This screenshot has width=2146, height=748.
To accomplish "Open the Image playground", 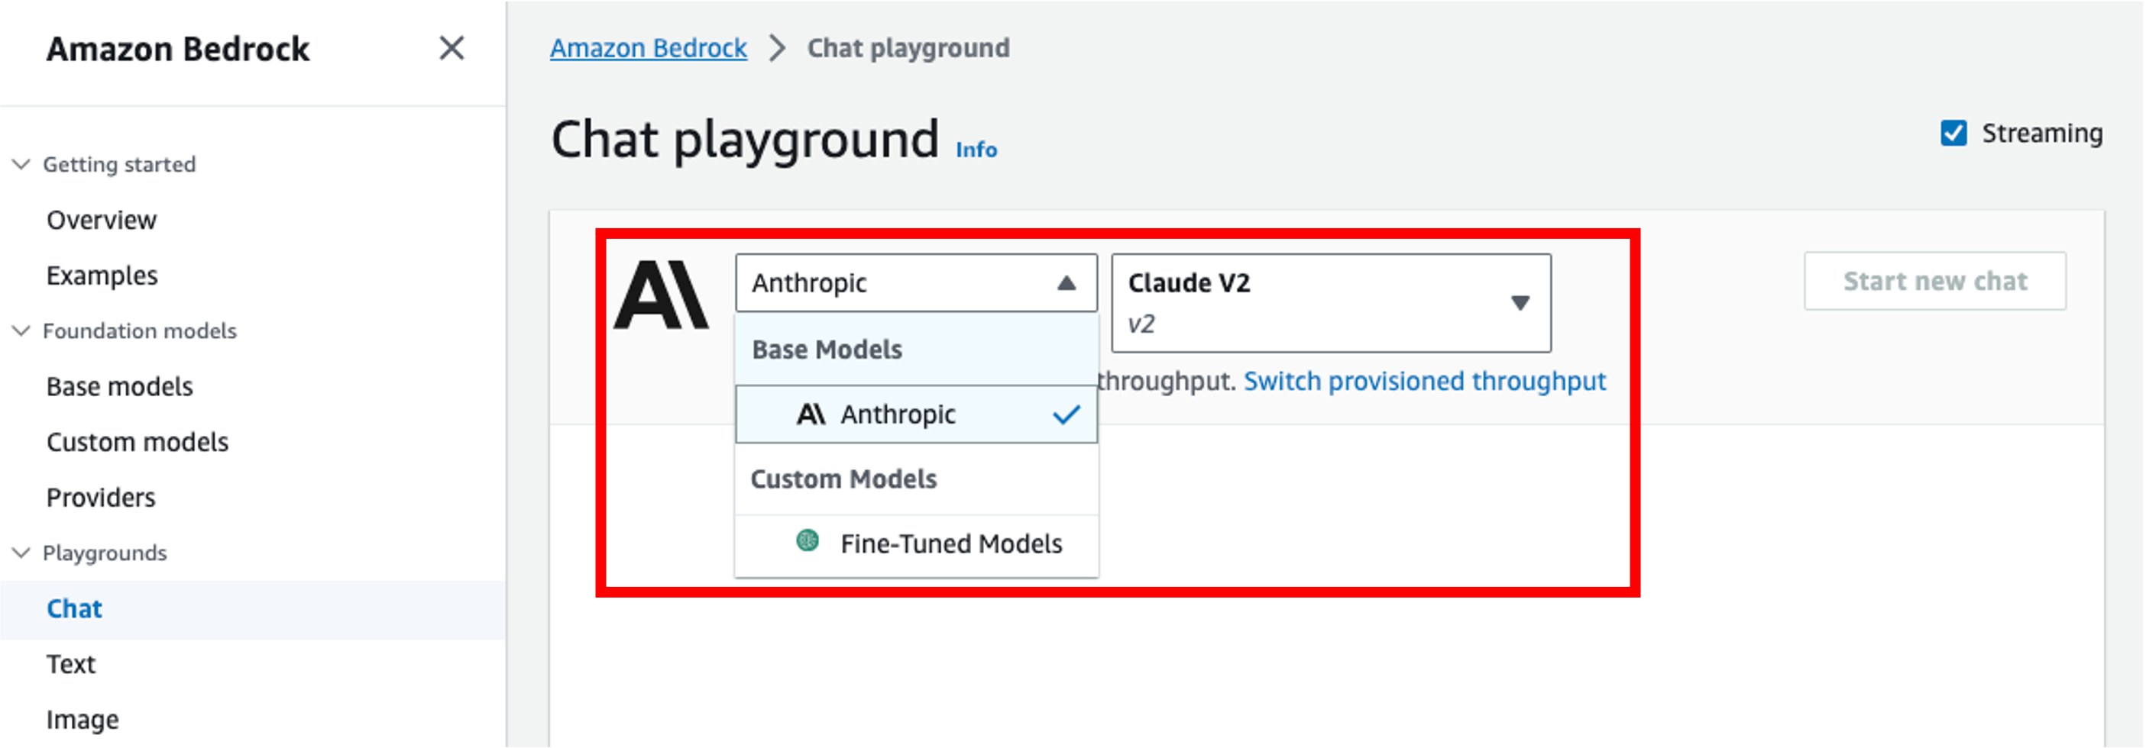I will [x=83, y=720].
